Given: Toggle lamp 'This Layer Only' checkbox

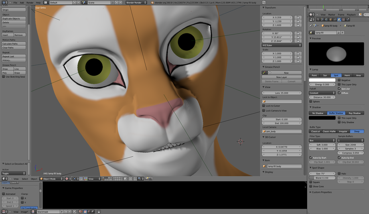Looking at the screenshot, I should 339,84.
